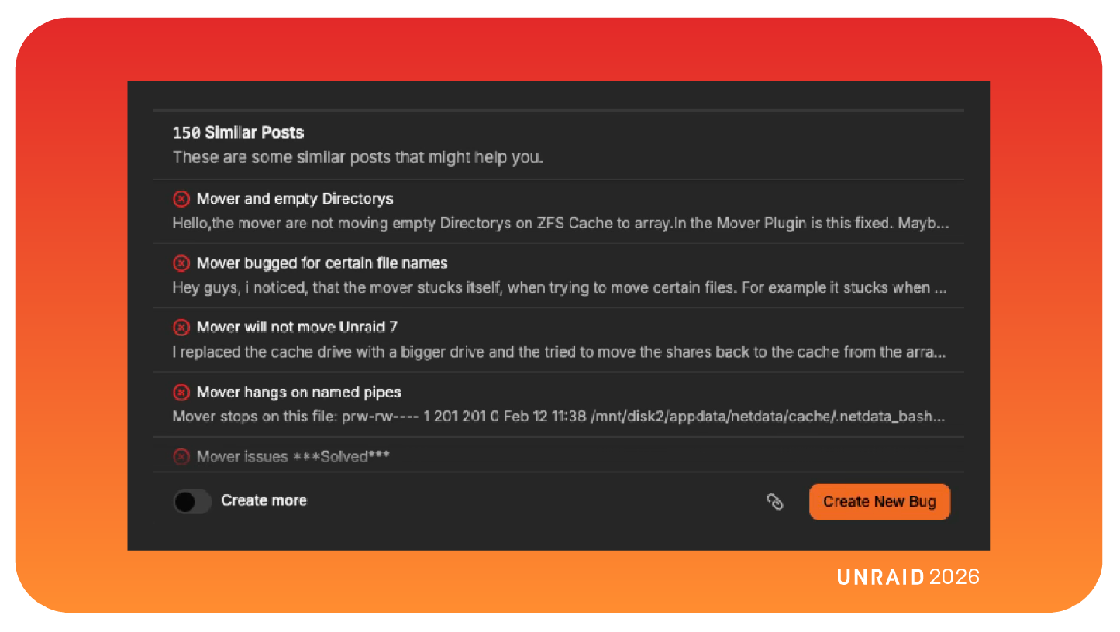The image size is (1120, 632).
Task: Enable the Create more toggle
Action: pyautogui.click(x=191, y=502)
